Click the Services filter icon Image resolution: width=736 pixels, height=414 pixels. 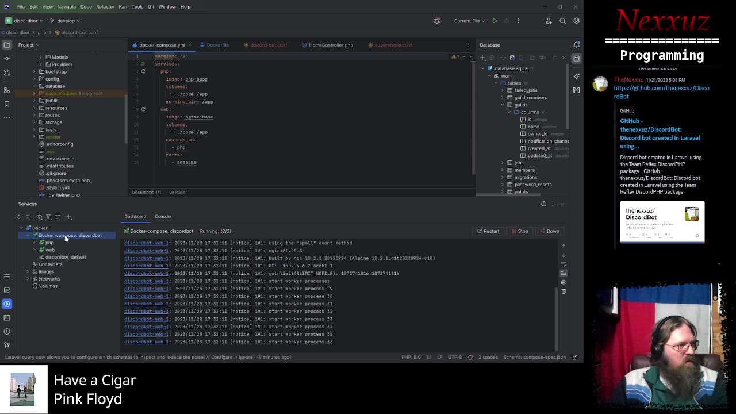tap(48, 217)
